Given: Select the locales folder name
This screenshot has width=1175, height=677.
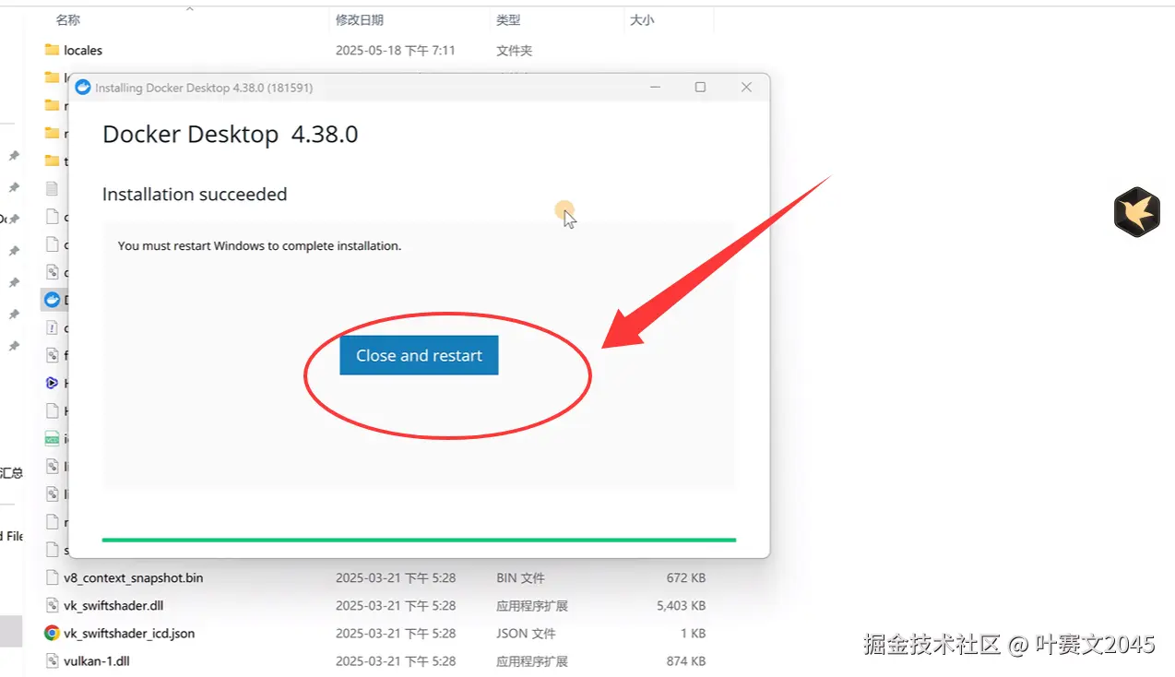Looking at the screenshot, I should pyautogui.click(x=83, y=50).
